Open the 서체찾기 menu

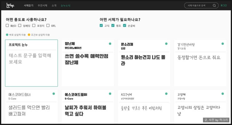[x=28, y=6]
